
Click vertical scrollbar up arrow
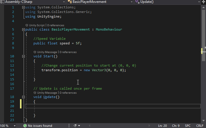pyautogui.click(x=203, y=7)
